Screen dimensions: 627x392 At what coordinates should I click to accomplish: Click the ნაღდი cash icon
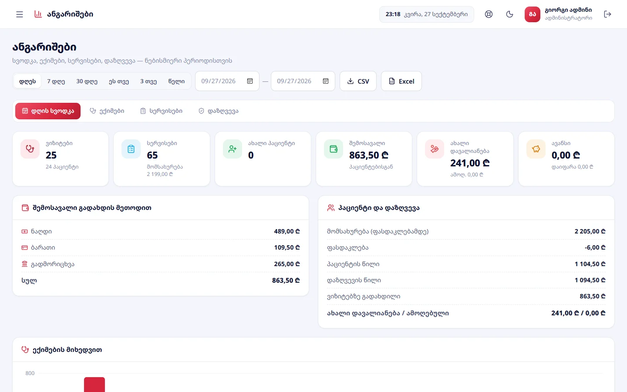pos(25,231)
